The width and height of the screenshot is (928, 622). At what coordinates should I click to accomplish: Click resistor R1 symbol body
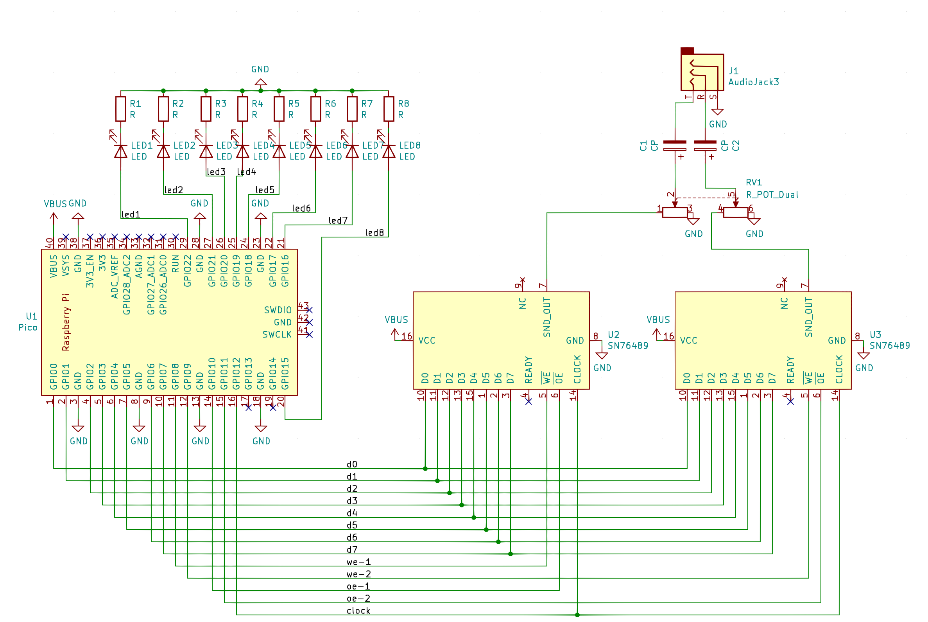120,109
